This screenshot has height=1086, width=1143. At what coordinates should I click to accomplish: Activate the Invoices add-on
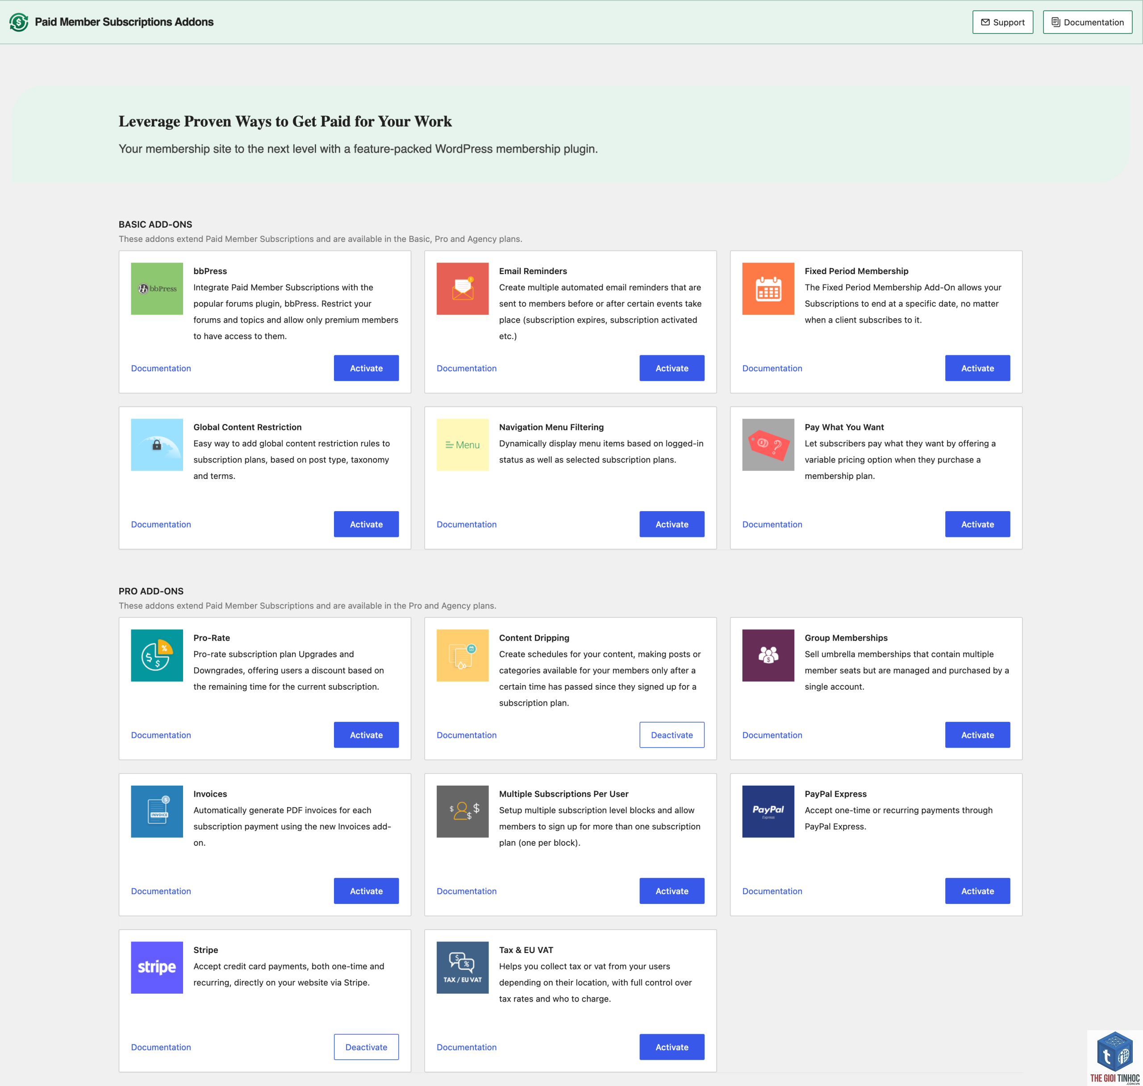tap(366, 891)
